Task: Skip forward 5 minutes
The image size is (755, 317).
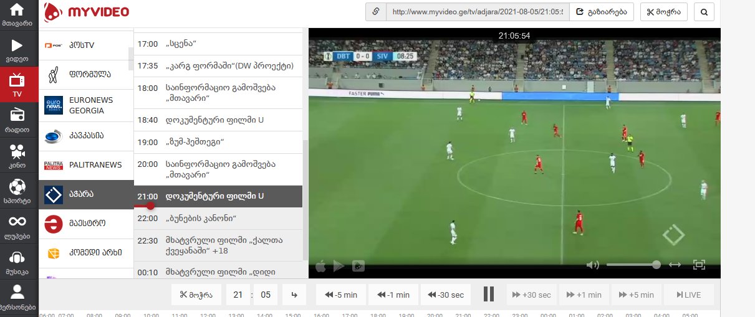Action: (637, 295)
